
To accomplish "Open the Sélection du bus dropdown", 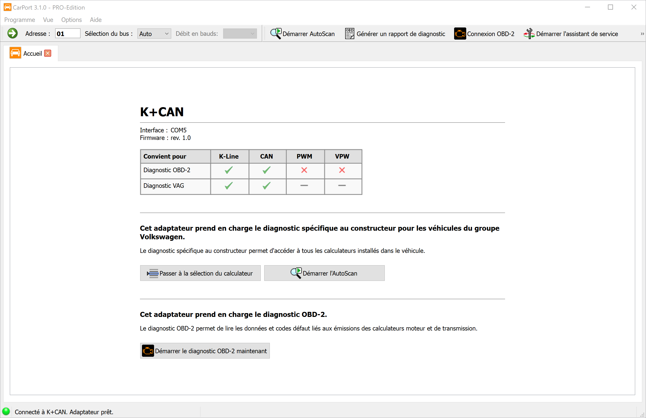I will pos(154,33).
